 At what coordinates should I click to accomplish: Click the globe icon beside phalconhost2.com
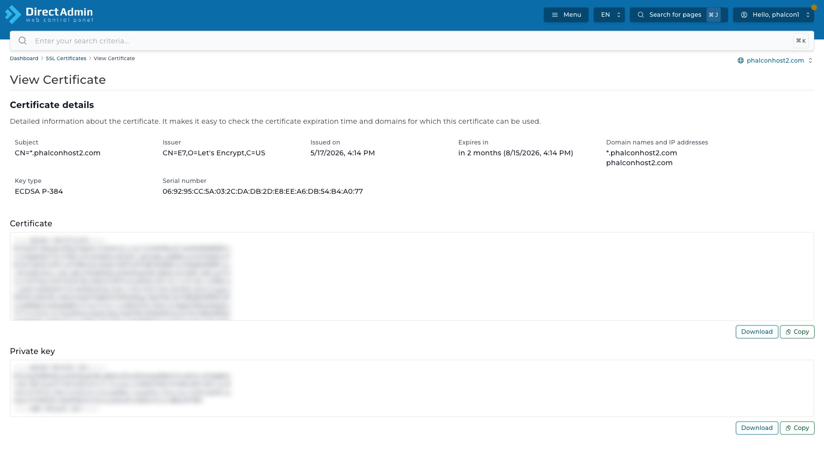click(740, 61)
